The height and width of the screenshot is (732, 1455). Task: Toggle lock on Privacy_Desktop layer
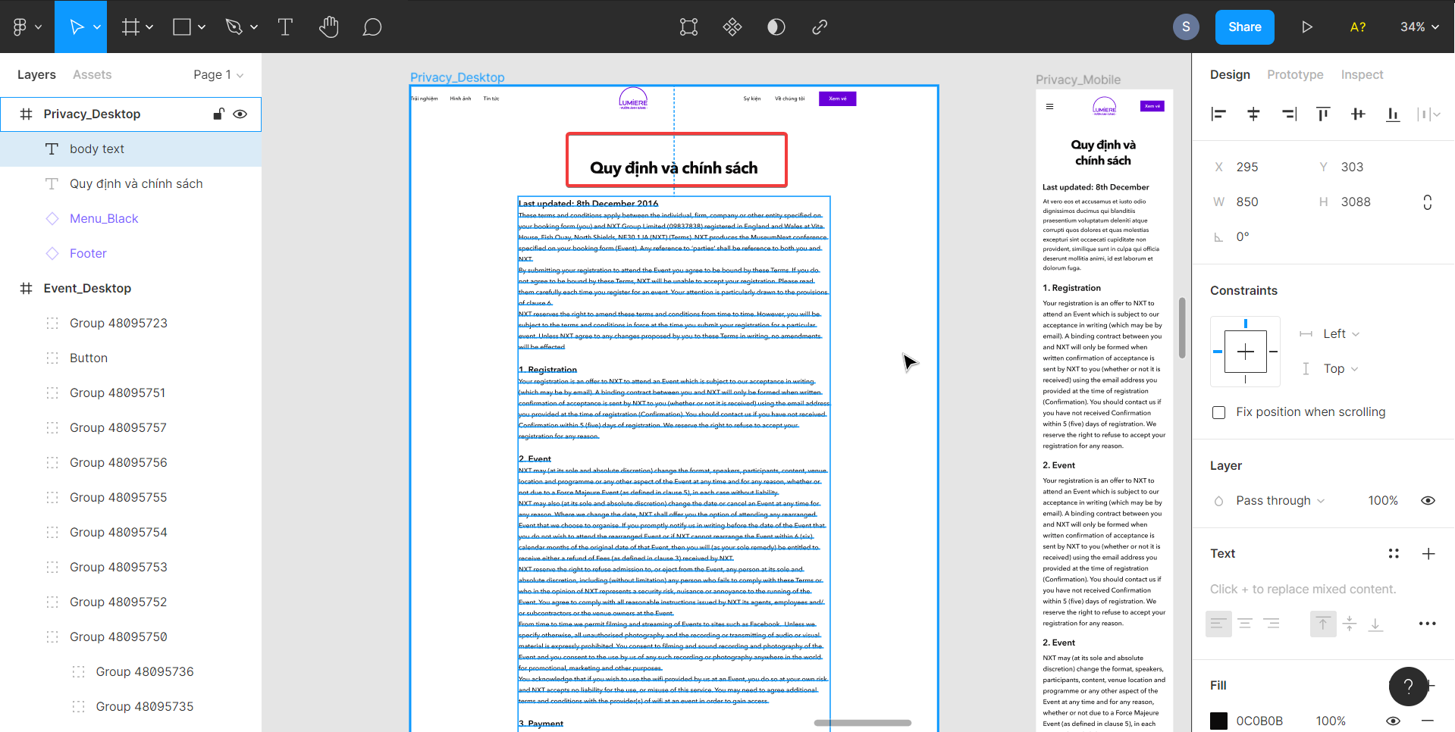click(218, 114)
